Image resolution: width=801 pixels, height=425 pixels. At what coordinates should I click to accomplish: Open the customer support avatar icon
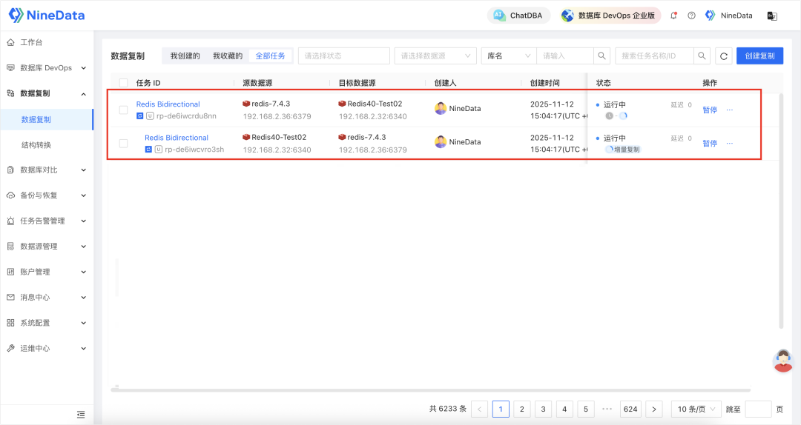pyautogui.click(x=782, y=360)
